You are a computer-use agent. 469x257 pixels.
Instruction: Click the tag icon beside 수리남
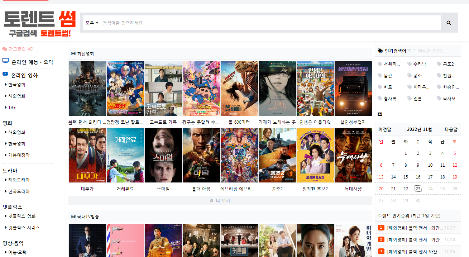tap(410, 64)
